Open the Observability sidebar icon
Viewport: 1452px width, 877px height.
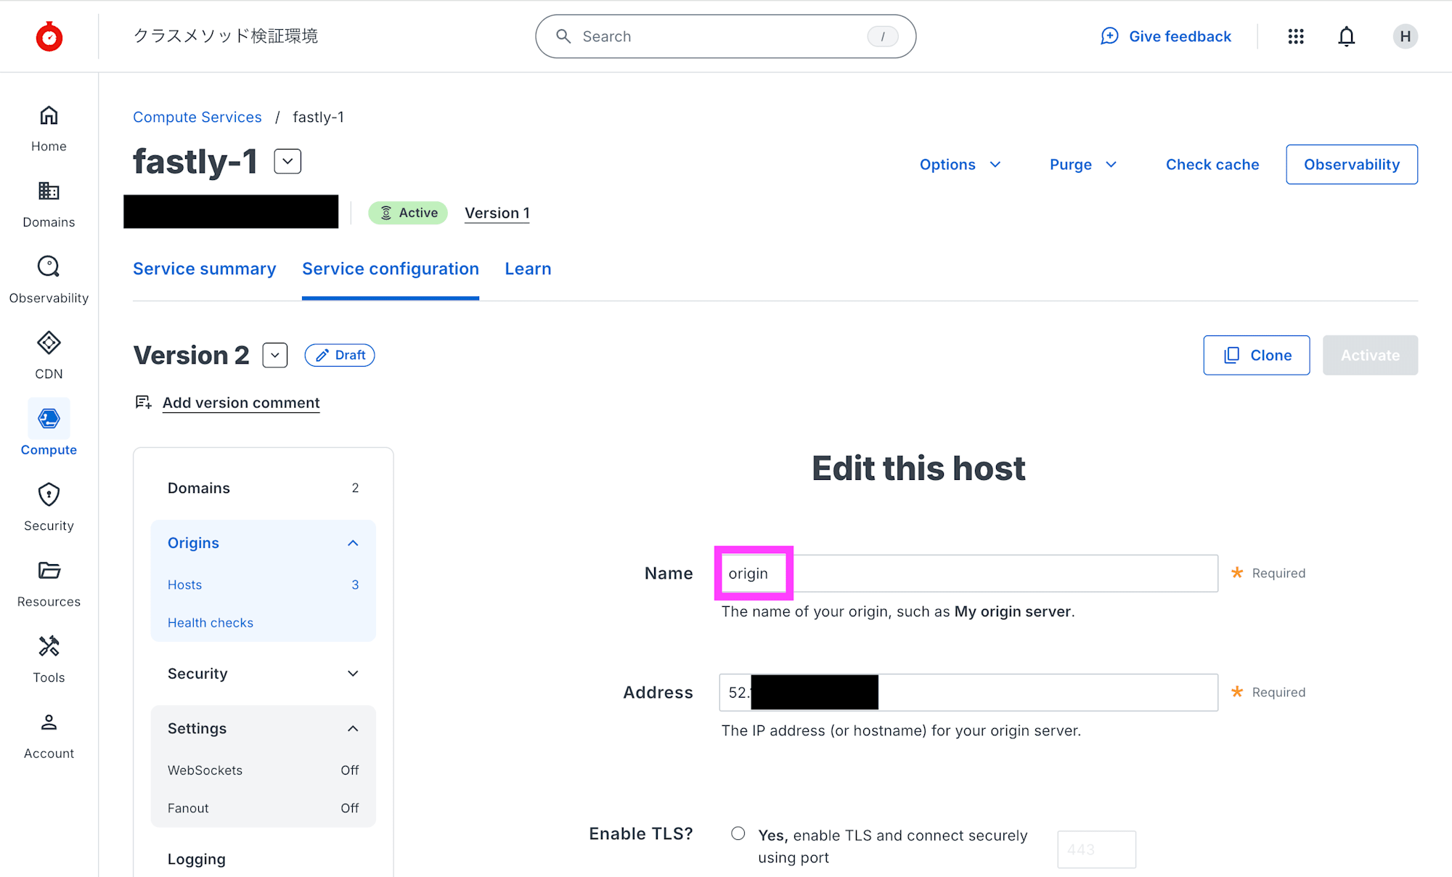(x=49, y=267)
